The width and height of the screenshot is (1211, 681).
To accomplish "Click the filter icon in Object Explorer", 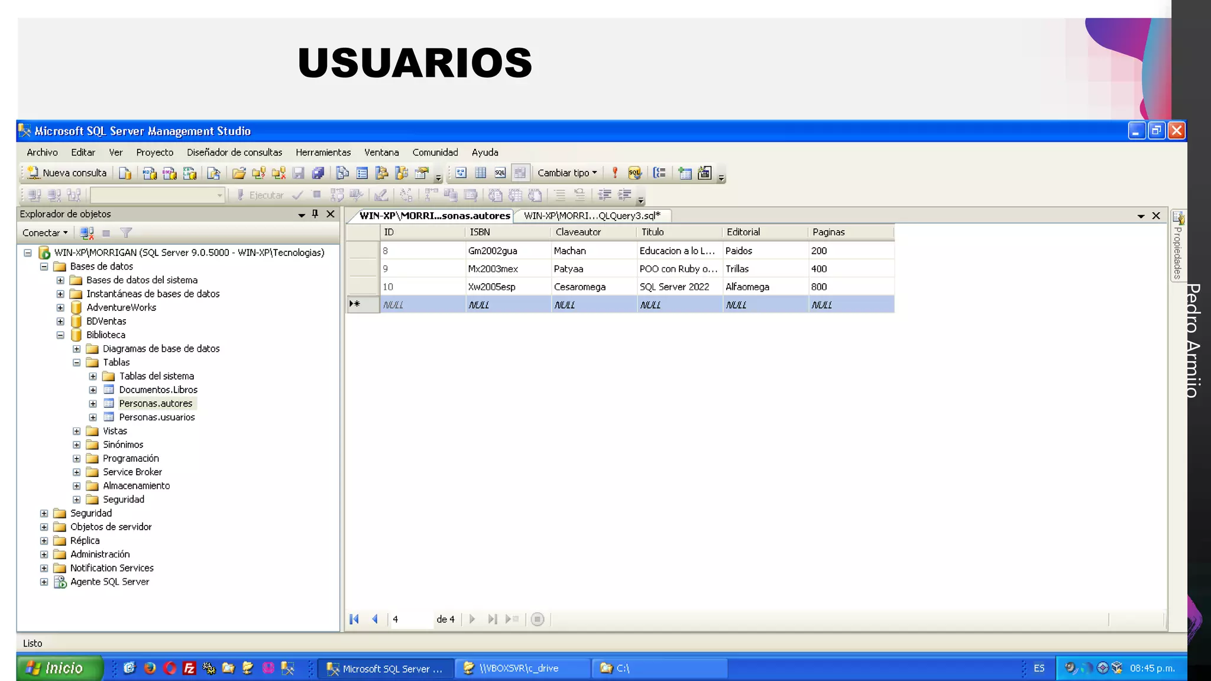I will 126,233.
